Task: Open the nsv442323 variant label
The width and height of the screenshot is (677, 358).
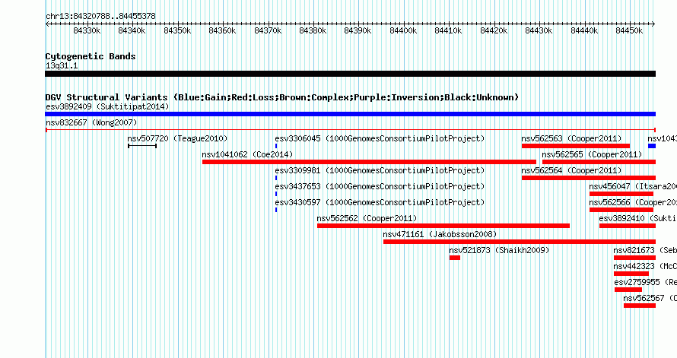Action: tap(645, 266)
